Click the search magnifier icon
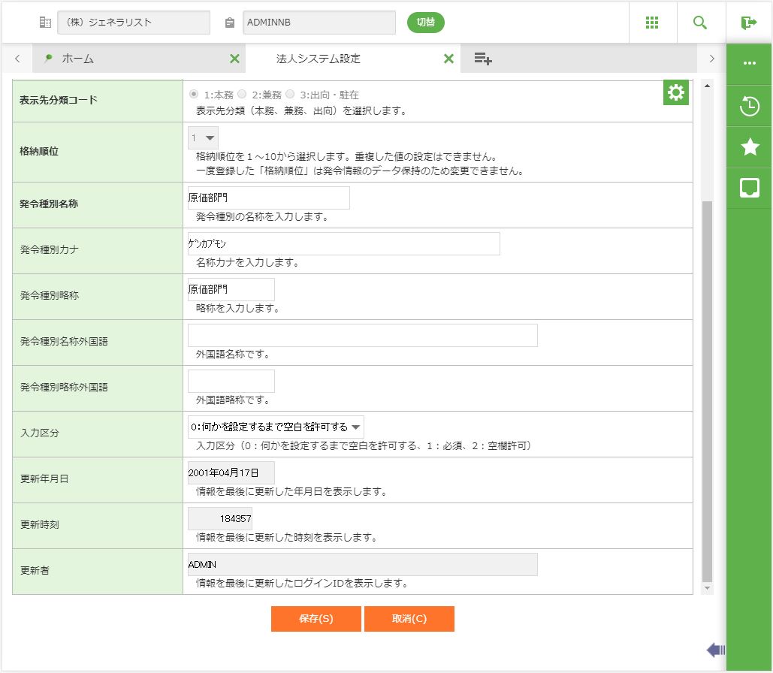This screenshot has width=773, height=673. [700, 23]
